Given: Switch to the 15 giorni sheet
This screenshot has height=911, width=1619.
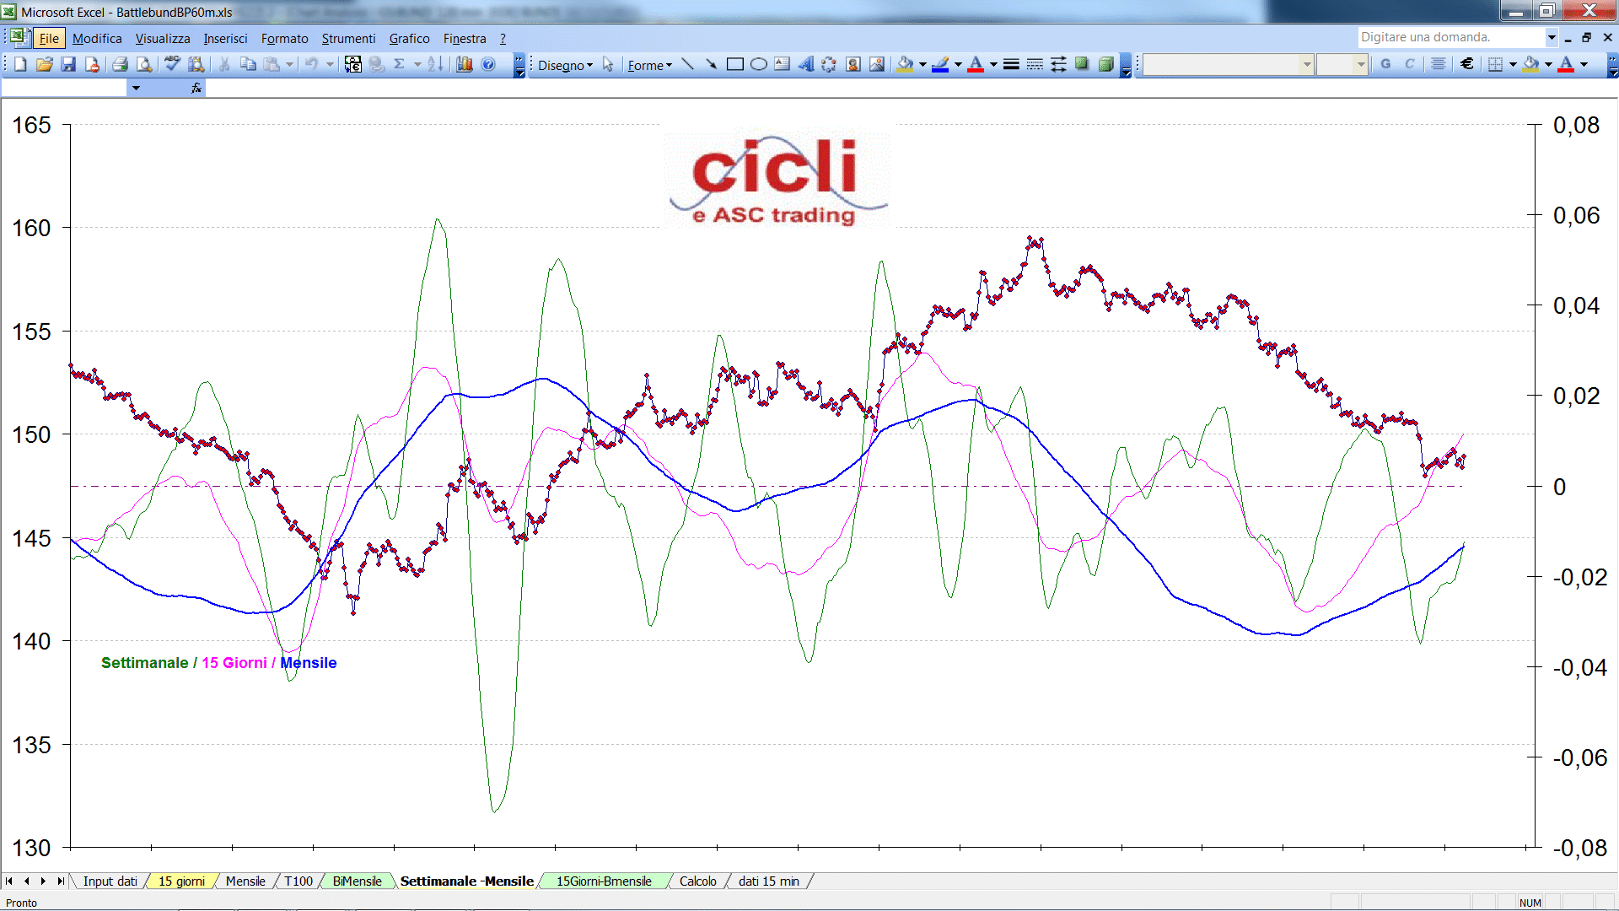Looking at the screenshot, I should 181,881.
